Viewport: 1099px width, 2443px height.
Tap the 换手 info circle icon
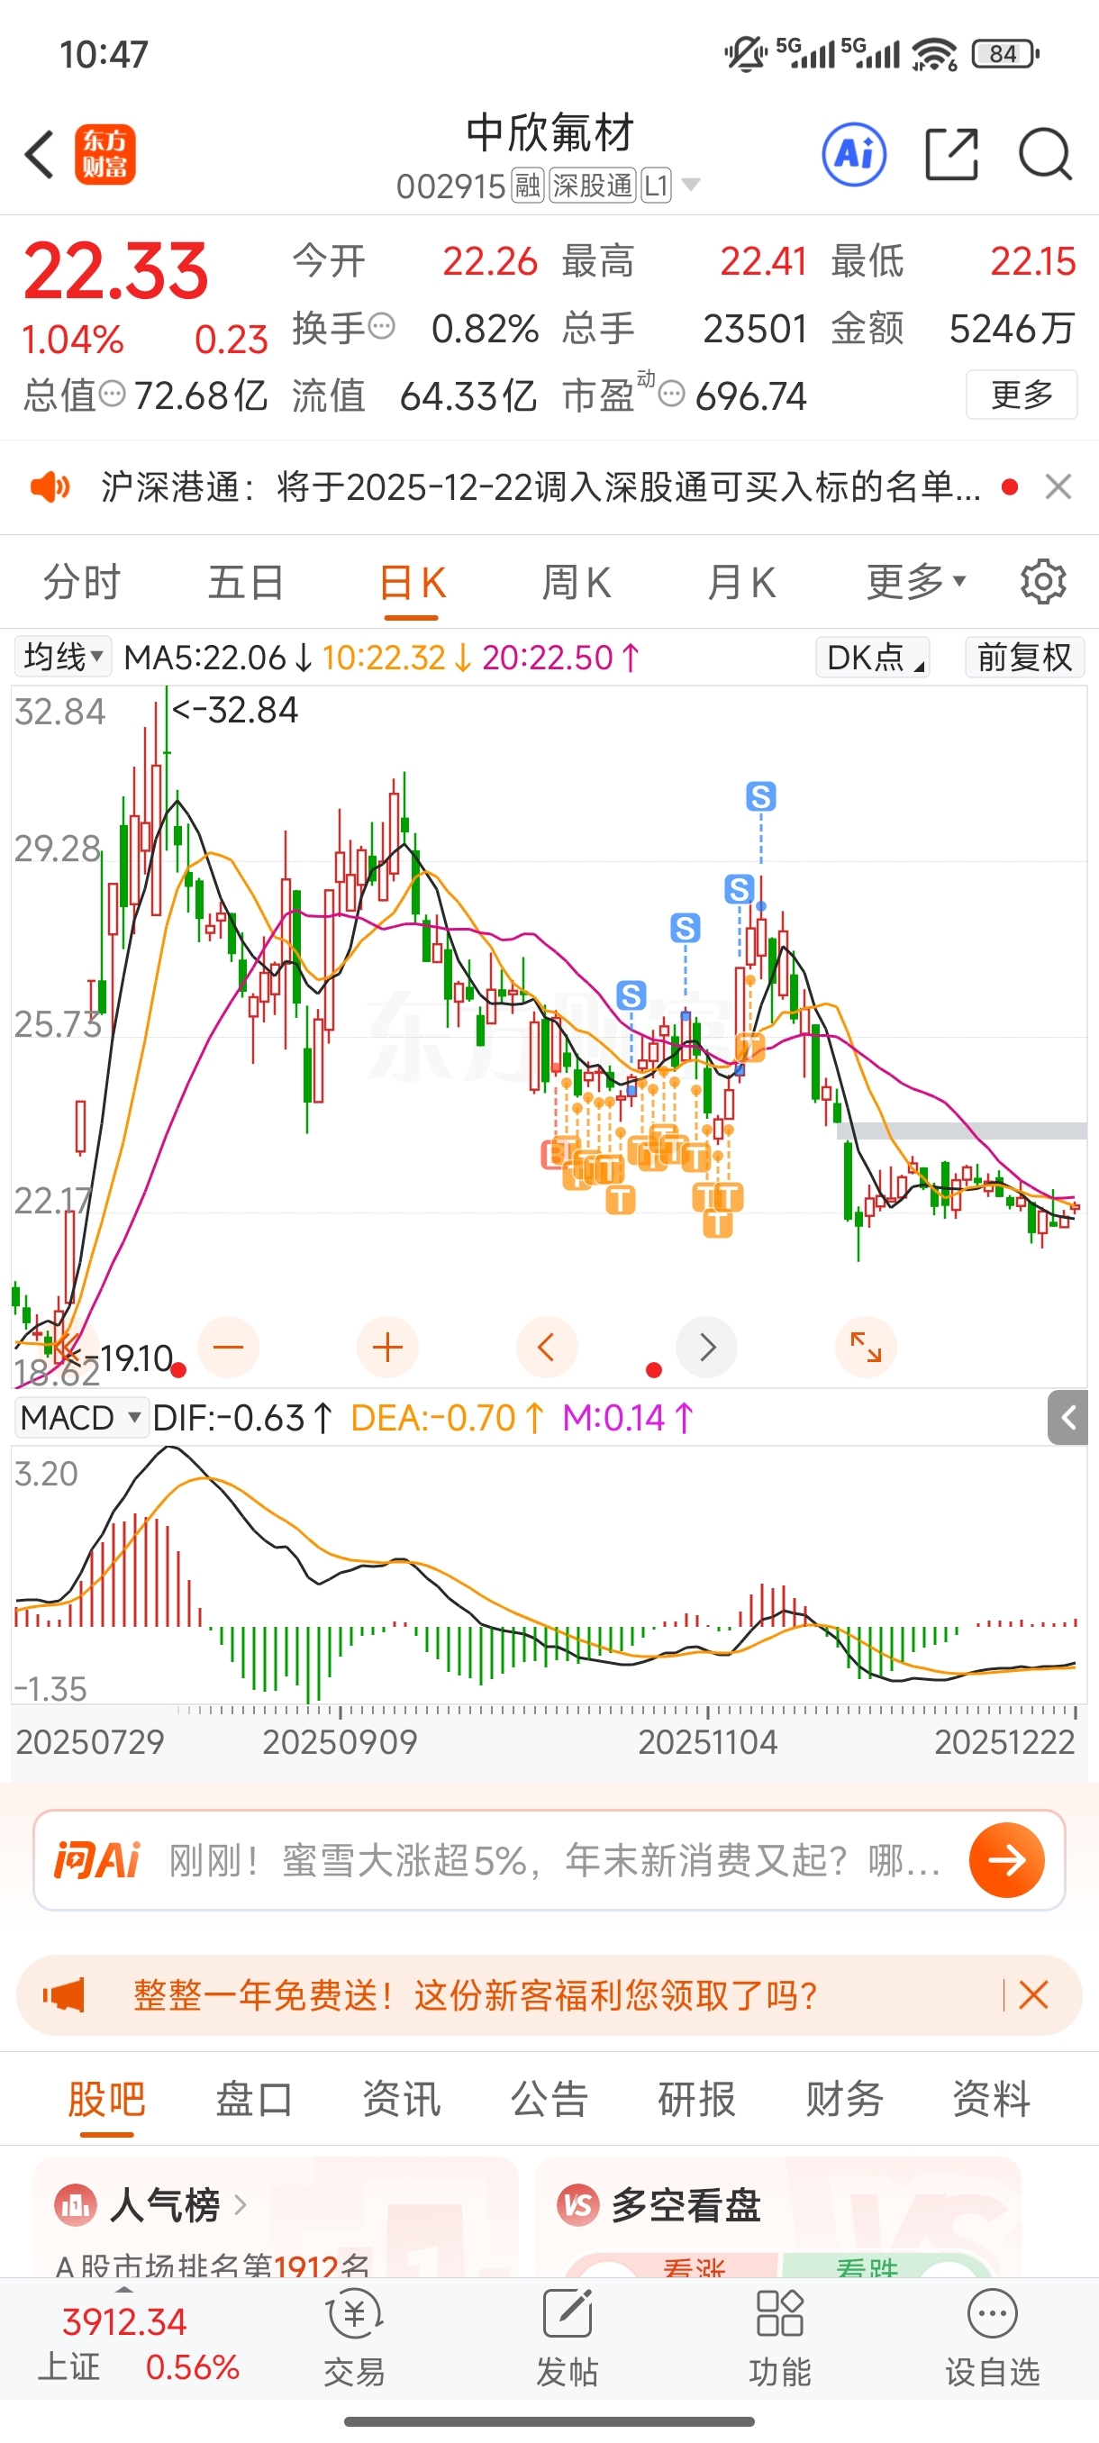(x=381, y=326)
